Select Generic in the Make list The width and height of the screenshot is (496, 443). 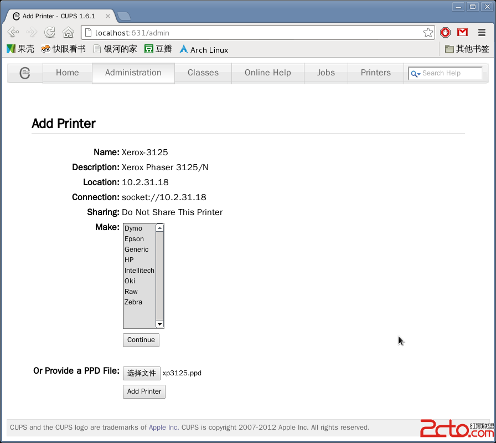pyautogui.click(x=139, y=249)
